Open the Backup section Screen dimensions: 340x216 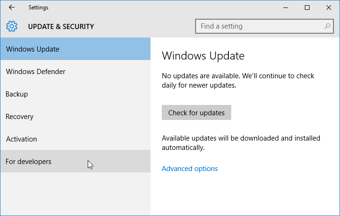point(76,94)
